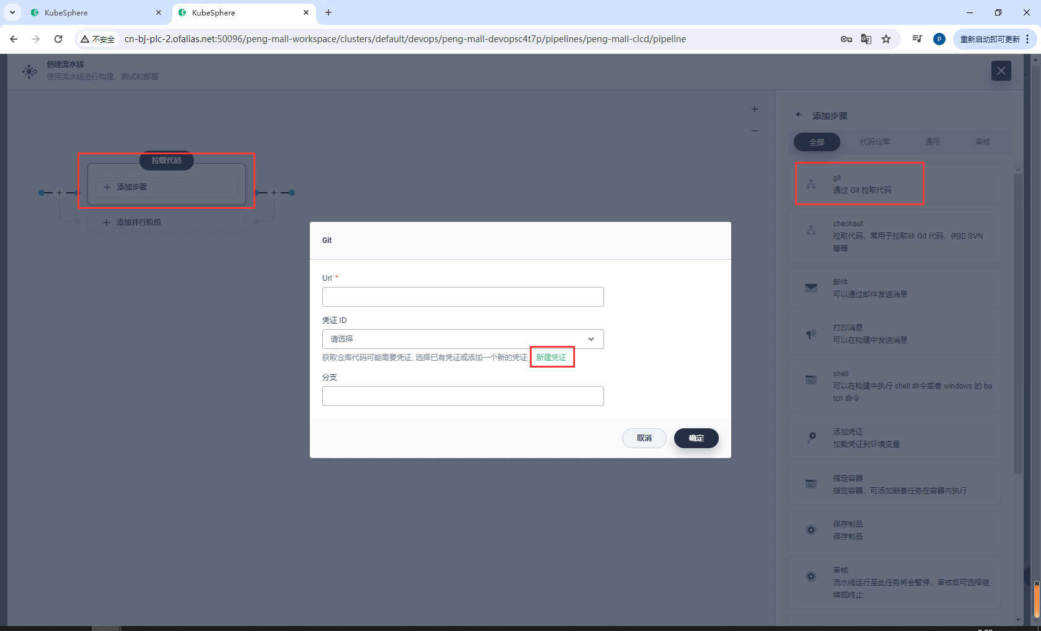The width and height of the screenshot is (1041, 631).
Task: Click the 新建凭证 link
Action: click(551, 358)
